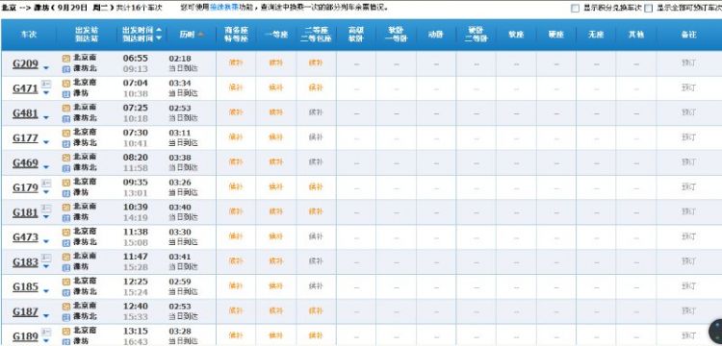Viewport: 722px width, 346px height.
Task: Click the blue arrival-station icon in G187 row
Action: pyautogui.click(x=66, y=317)
